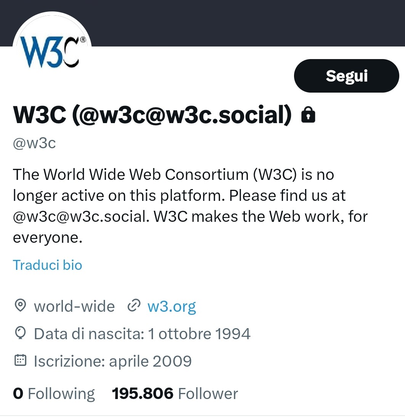This screenshot has width=405, height=420.
Task: Select the W3C display name heading
Action: click(152, 115)
